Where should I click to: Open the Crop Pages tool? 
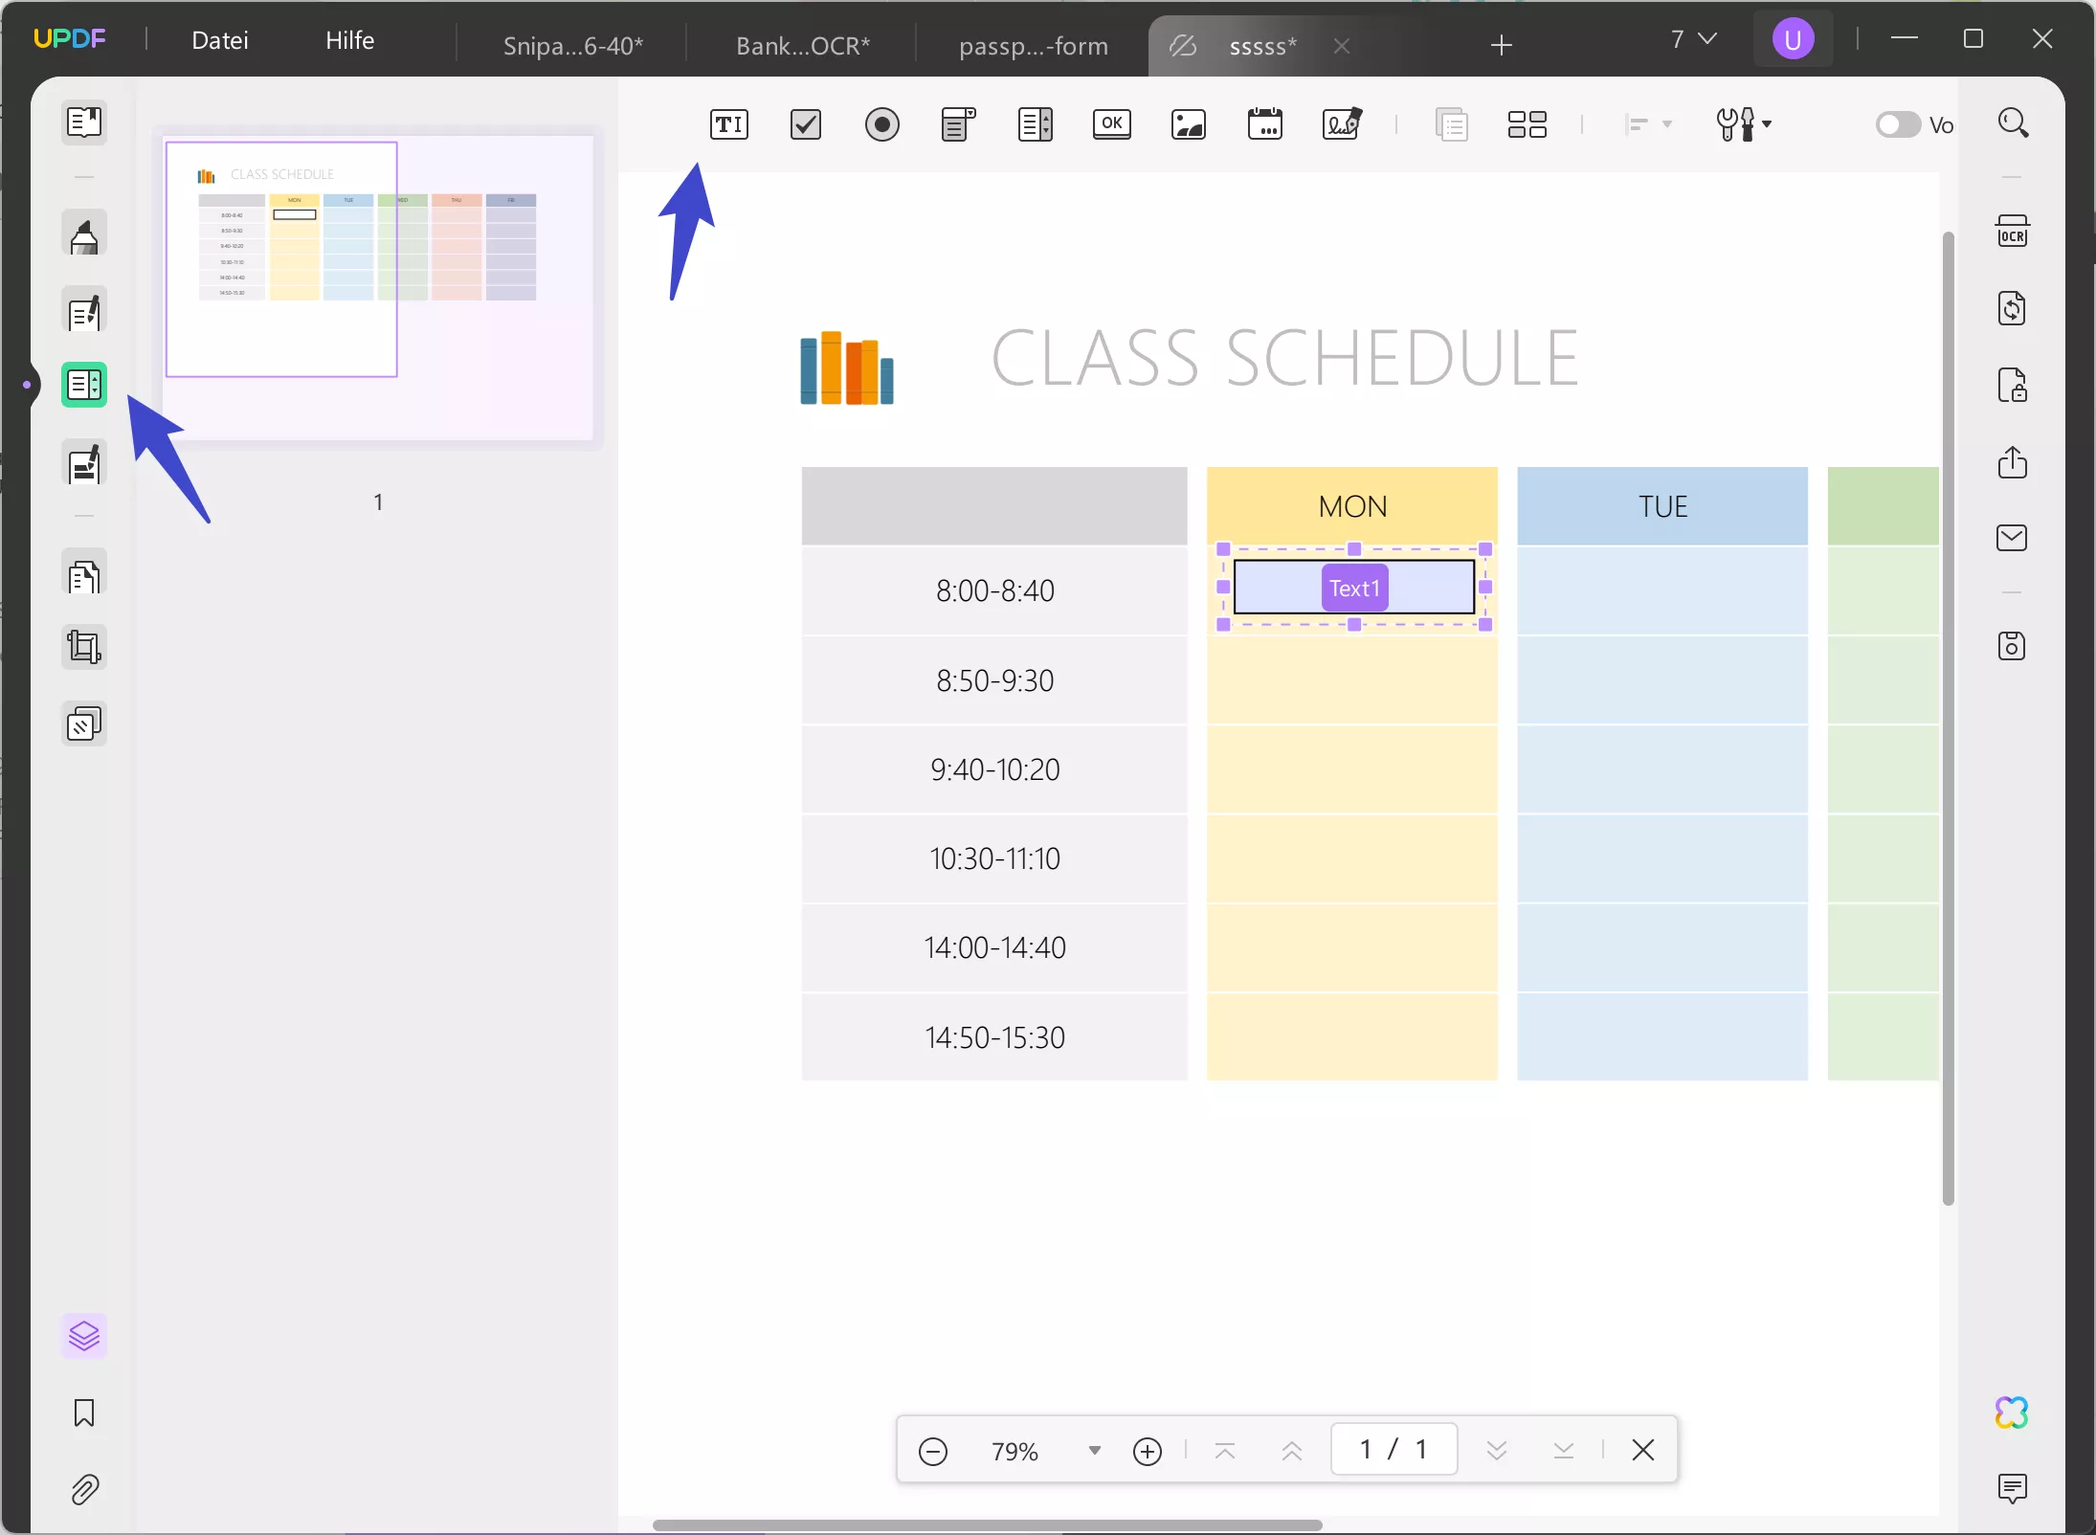[84, 648]
